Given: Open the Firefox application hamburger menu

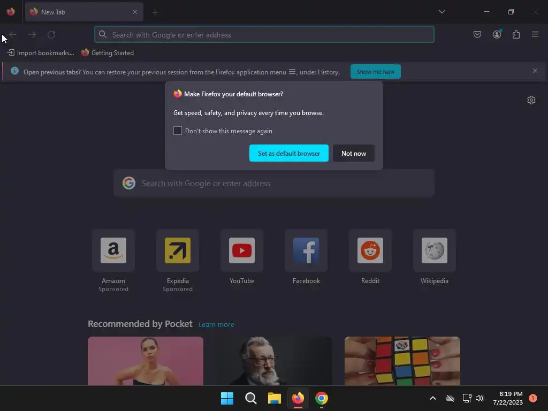Looking at the screenshot, I should click(535, 34).
